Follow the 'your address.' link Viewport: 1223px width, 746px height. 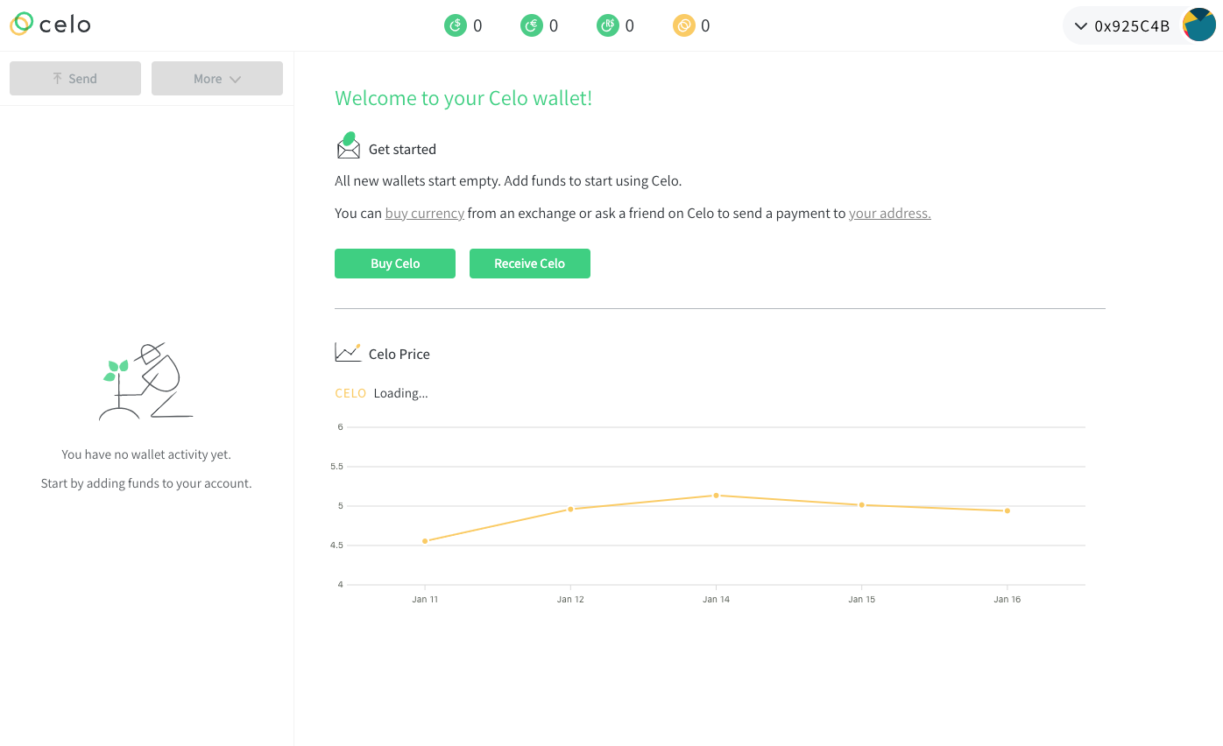pos(890,213)
